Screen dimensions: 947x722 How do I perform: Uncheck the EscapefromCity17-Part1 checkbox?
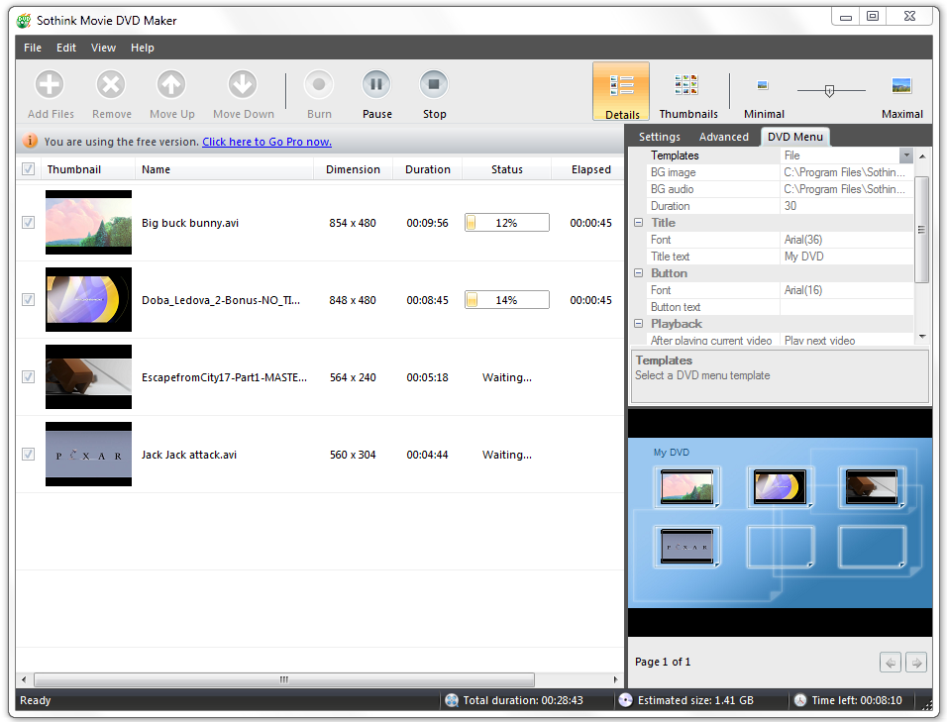(x=29, y=377)
